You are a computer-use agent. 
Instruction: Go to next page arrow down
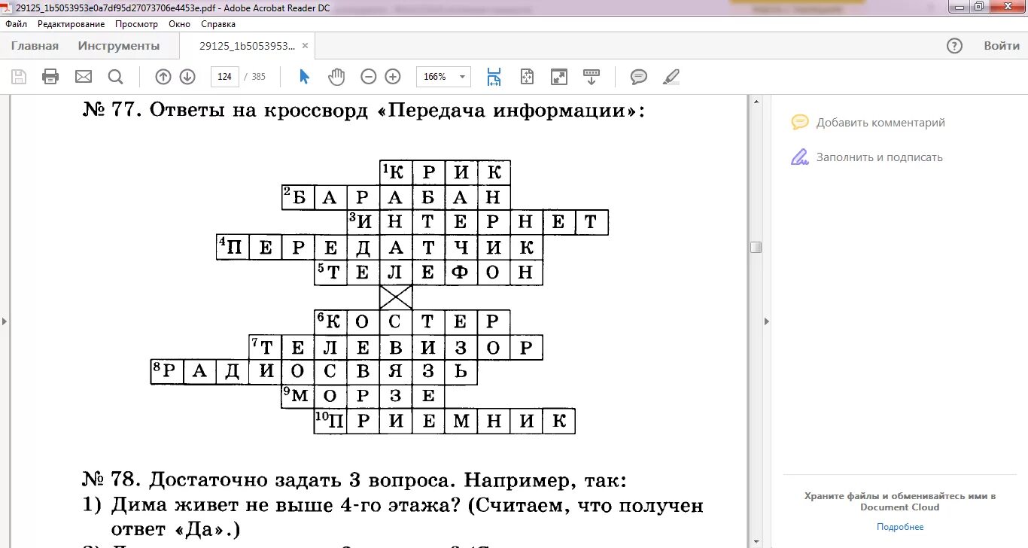point(187,76)
